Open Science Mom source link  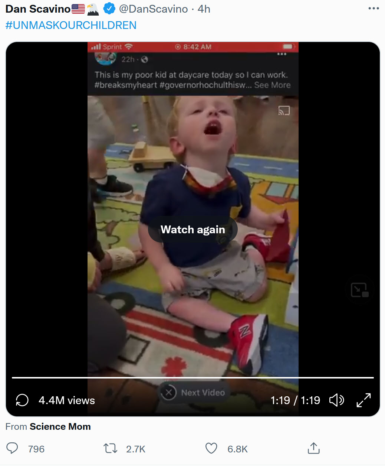[60, 426]
